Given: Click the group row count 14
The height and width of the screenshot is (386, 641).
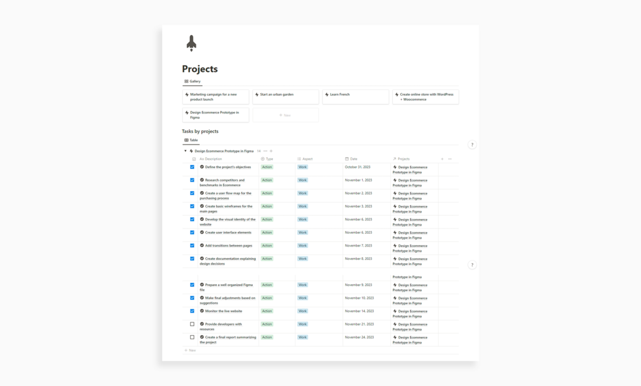Looking at the screenshot, I should 259,151.
